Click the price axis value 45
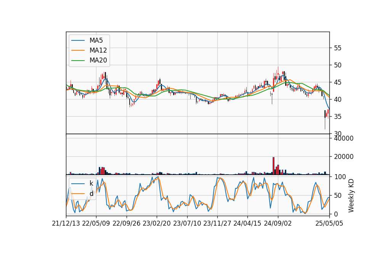The width and height of the screenshot is (366, 263). pyautogui.click(x=338, y=82)
